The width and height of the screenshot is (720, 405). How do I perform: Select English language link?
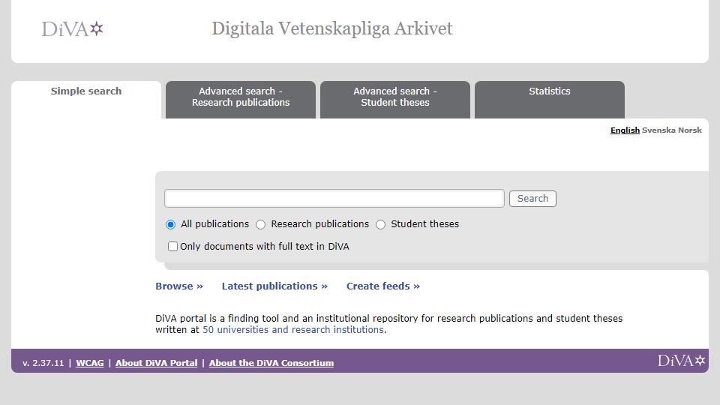coord(625,130)
